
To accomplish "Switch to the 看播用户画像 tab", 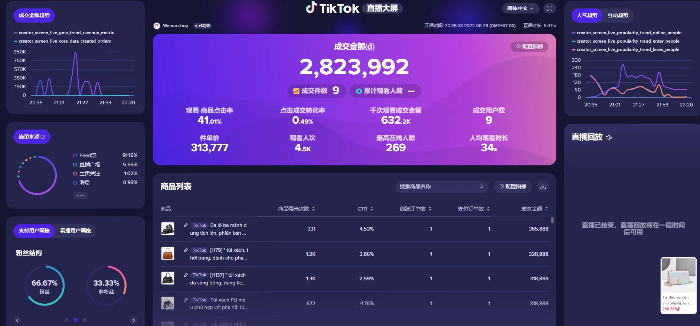I will (x=75, y=231).
